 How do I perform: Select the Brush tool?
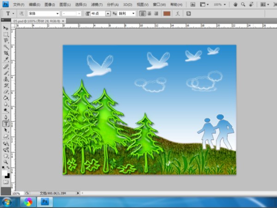point(6,72)
